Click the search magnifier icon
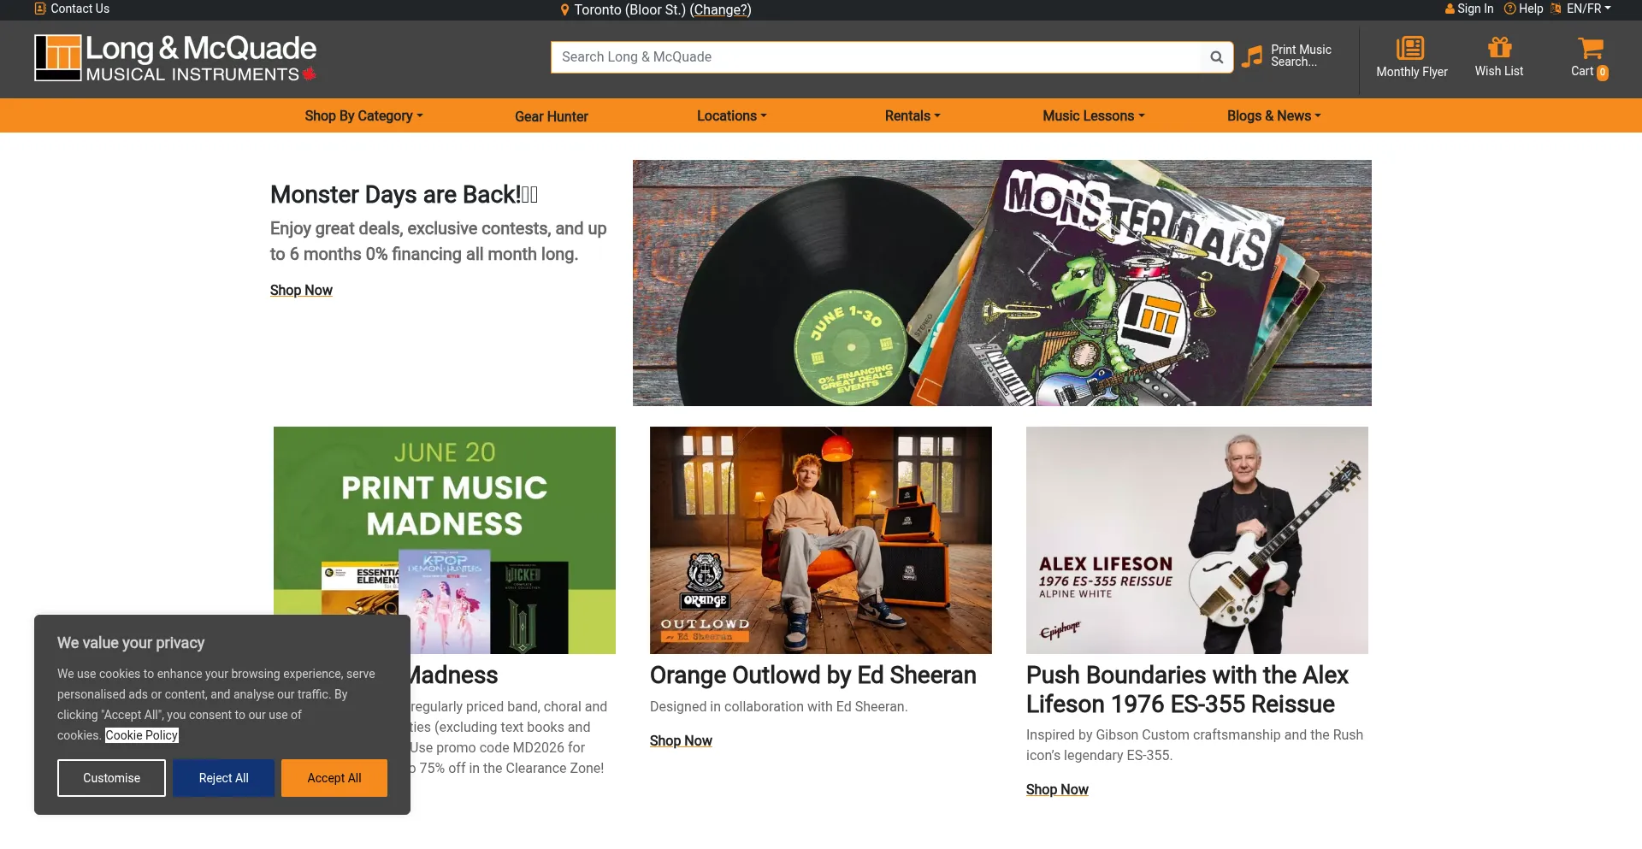The height and width of the screenshot is (849, 1642). (x=1216, y=57)
